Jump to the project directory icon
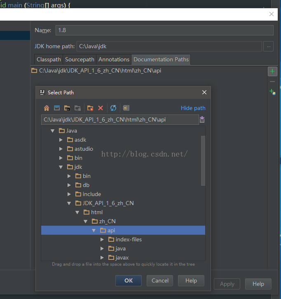Viewport: 281px width, 299px height. 67,108
